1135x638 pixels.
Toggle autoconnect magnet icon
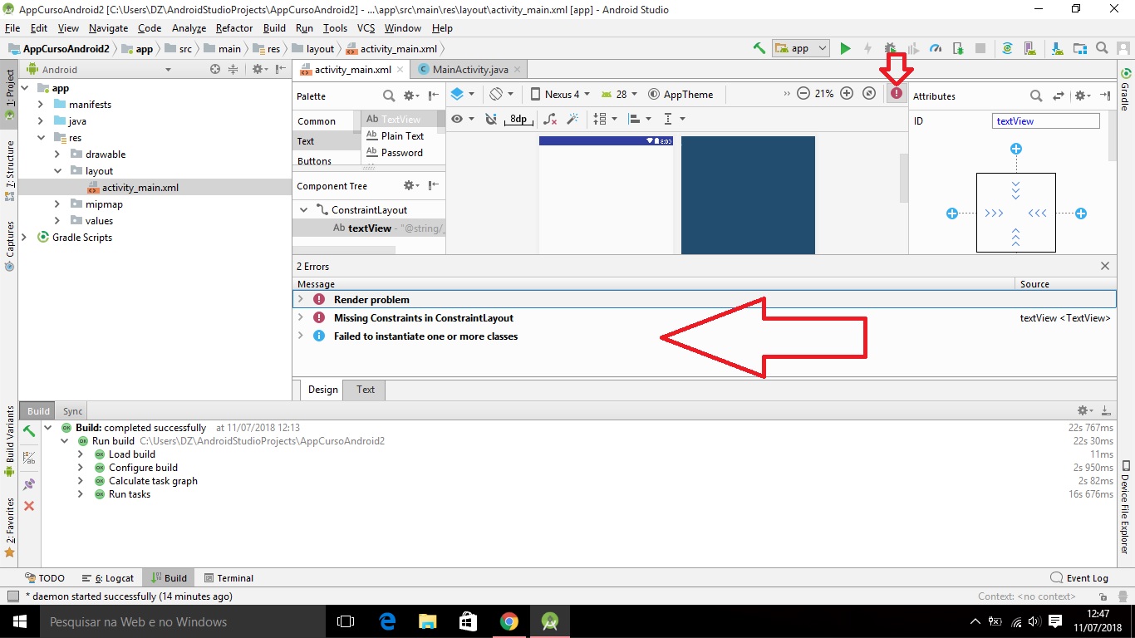pyautogui.click(x=491, y=119)
